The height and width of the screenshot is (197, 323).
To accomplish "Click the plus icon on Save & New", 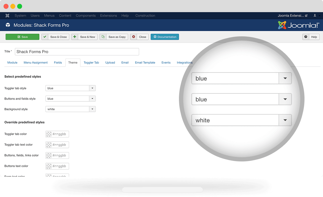I will click(75, 37).
